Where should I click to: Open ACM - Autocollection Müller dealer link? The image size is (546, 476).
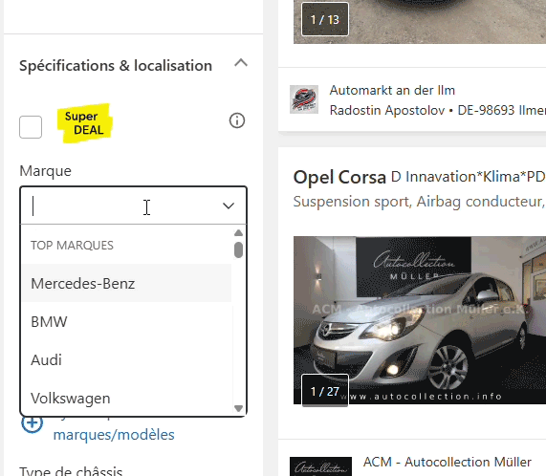coord(448,462)
